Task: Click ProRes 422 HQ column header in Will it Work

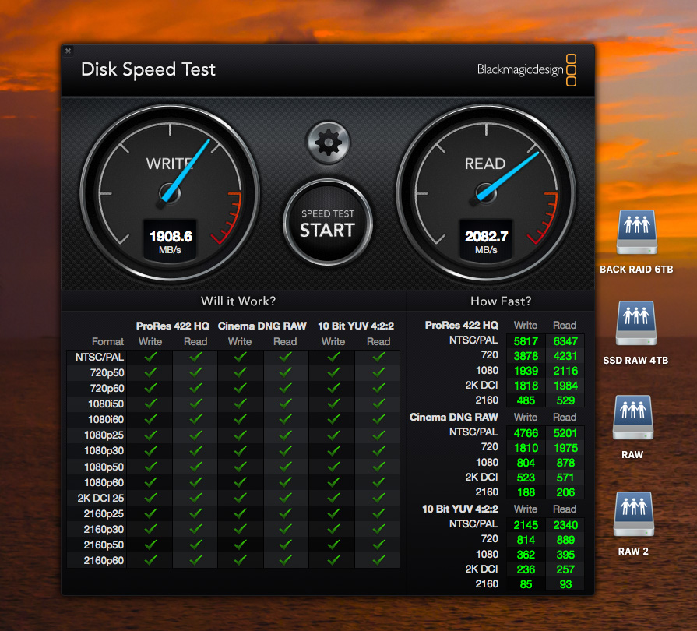Action: coord(172,326)
